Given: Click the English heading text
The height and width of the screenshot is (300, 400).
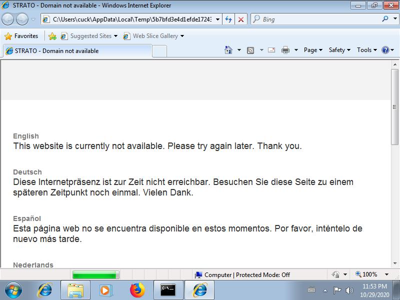Looking at the screenshot, I should pyautogui.click(x=26, y=136).
